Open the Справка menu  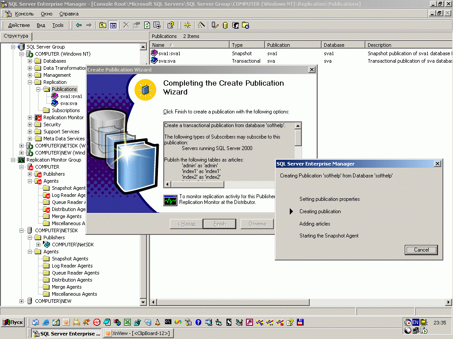(69, 14)
